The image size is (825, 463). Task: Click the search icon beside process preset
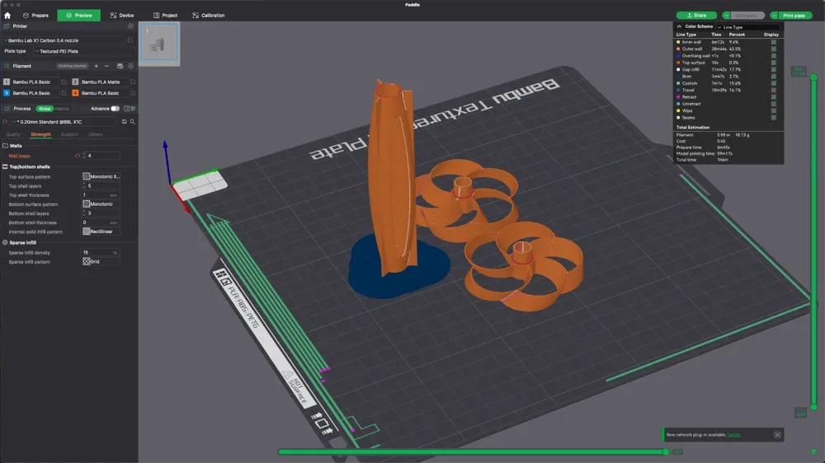coord(132,121)
